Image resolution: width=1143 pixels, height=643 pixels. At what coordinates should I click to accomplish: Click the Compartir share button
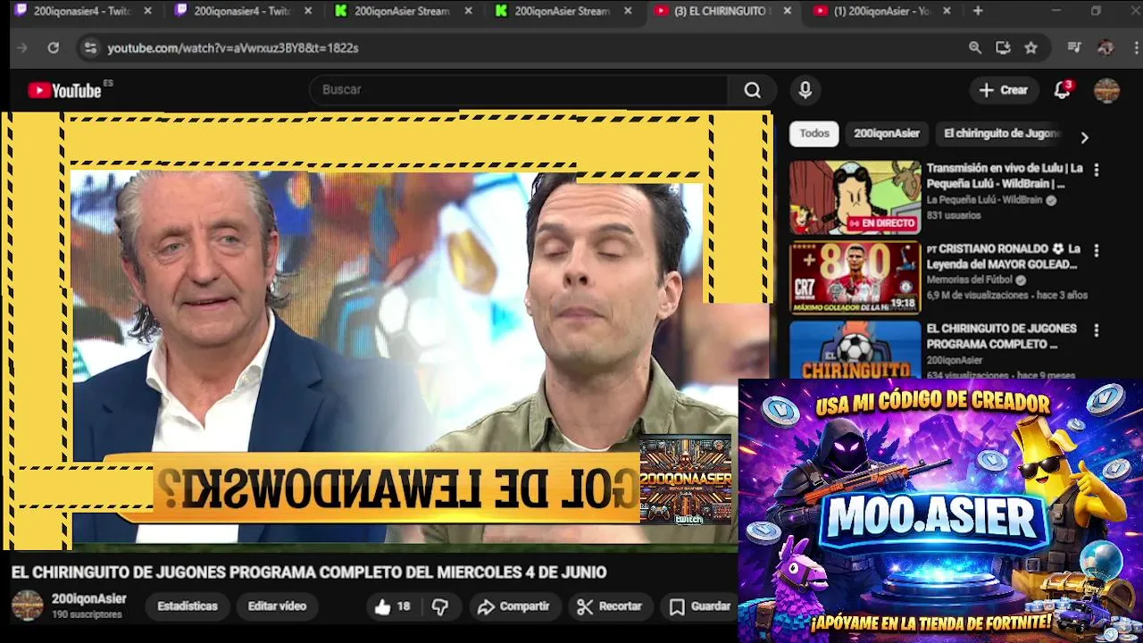(x=513, y=606)
